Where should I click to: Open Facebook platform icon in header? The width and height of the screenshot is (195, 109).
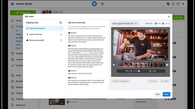point(94,4)
